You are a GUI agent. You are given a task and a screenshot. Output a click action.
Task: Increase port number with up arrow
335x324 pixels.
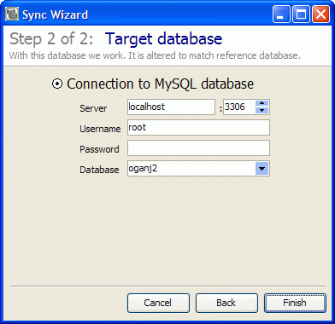[262, 103]
